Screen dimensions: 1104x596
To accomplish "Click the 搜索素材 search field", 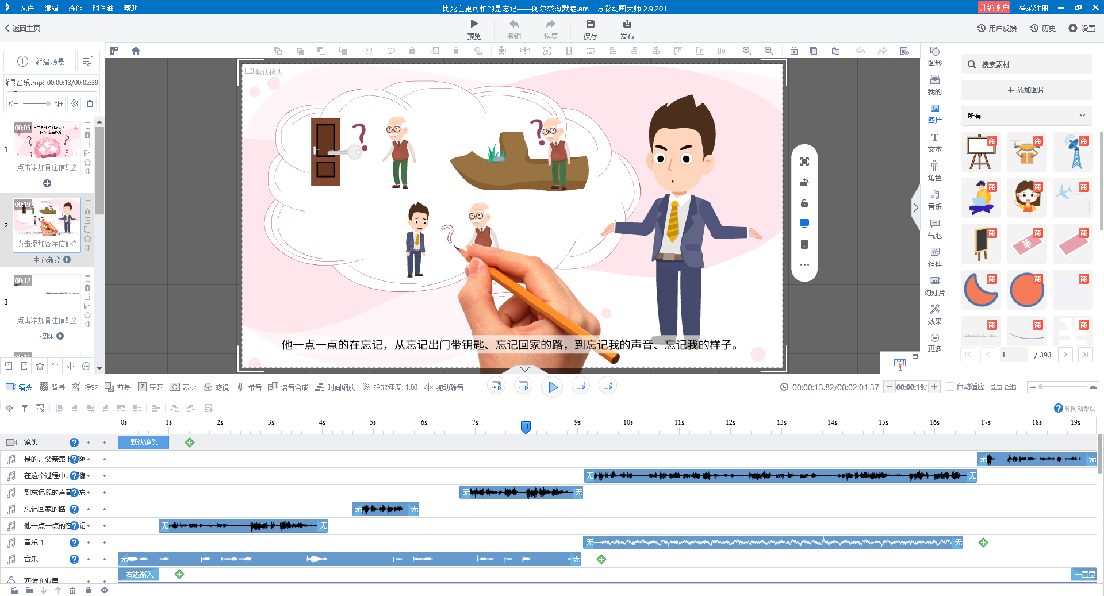I will coord(1026,64).
